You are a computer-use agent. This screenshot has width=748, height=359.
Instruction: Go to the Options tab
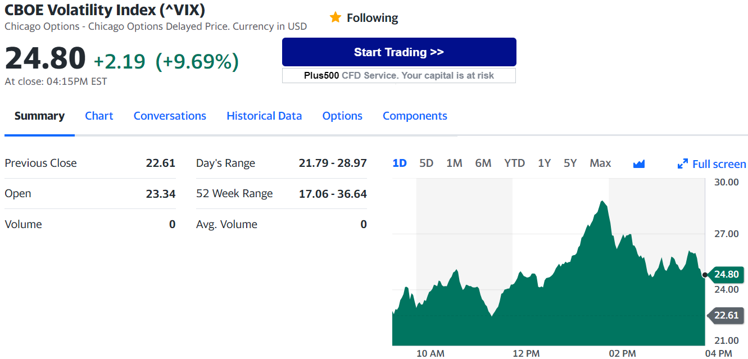coord(342,116)
